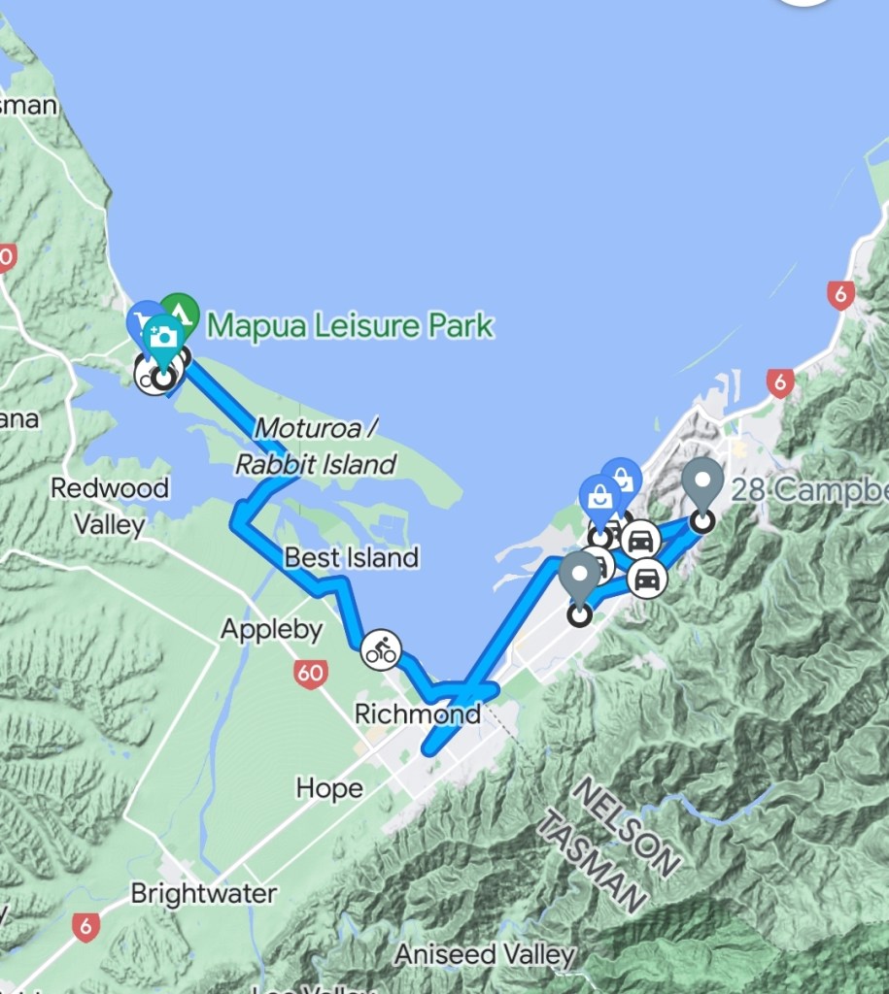Tap the stop circle under the Stoke pin

coord(579,614)
